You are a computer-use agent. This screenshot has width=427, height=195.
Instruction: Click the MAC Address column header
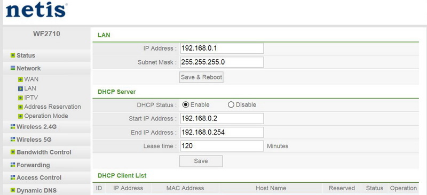(x=185, y=188)
